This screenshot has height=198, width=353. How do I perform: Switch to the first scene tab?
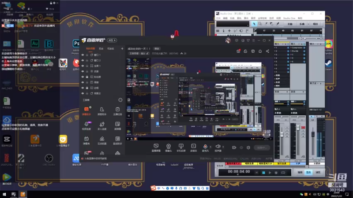click(90, 48)
